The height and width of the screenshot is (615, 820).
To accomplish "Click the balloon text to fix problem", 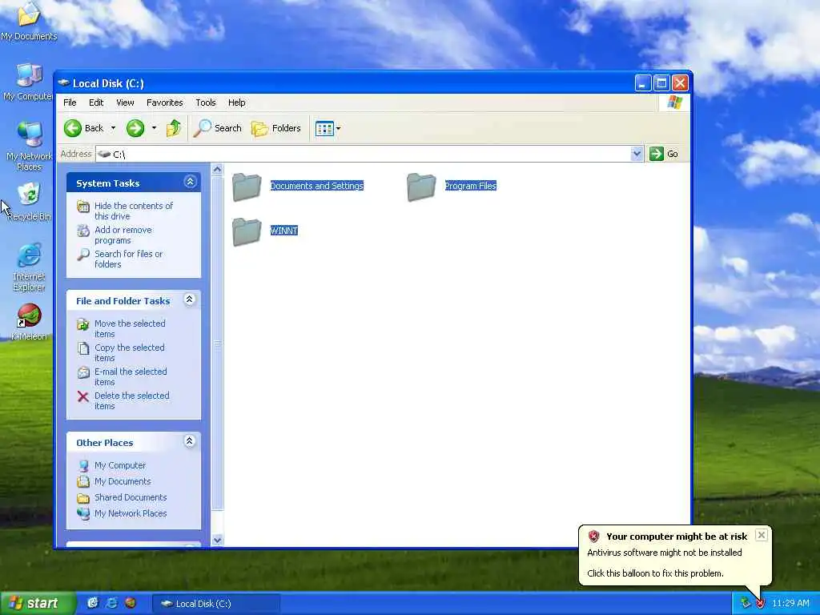I will point(655,573).
